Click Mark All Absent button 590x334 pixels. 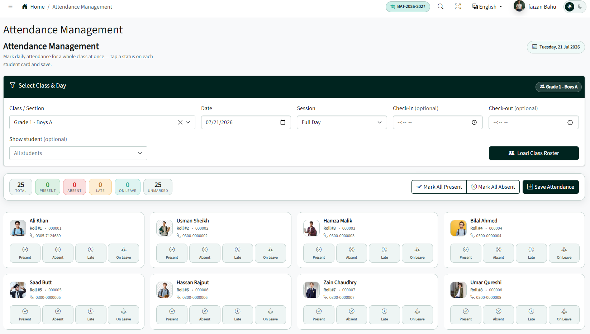(493, 187)
